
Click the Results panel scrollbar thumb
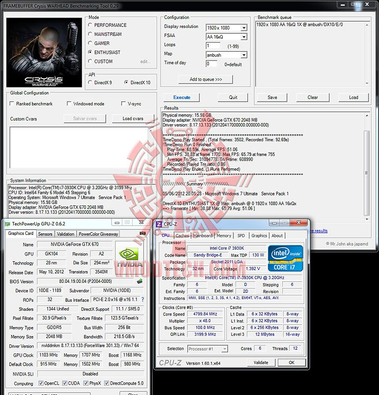pyautogui.click(x=367, y=173)
